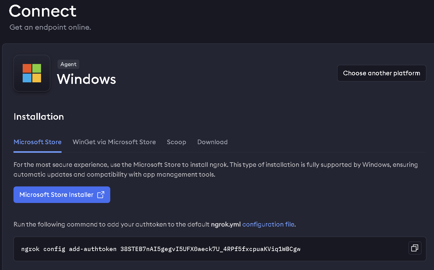The image size is (434, 270).
Task: Click the 'Get an endpoint online.' subtitle
Action: pos(50,27)
